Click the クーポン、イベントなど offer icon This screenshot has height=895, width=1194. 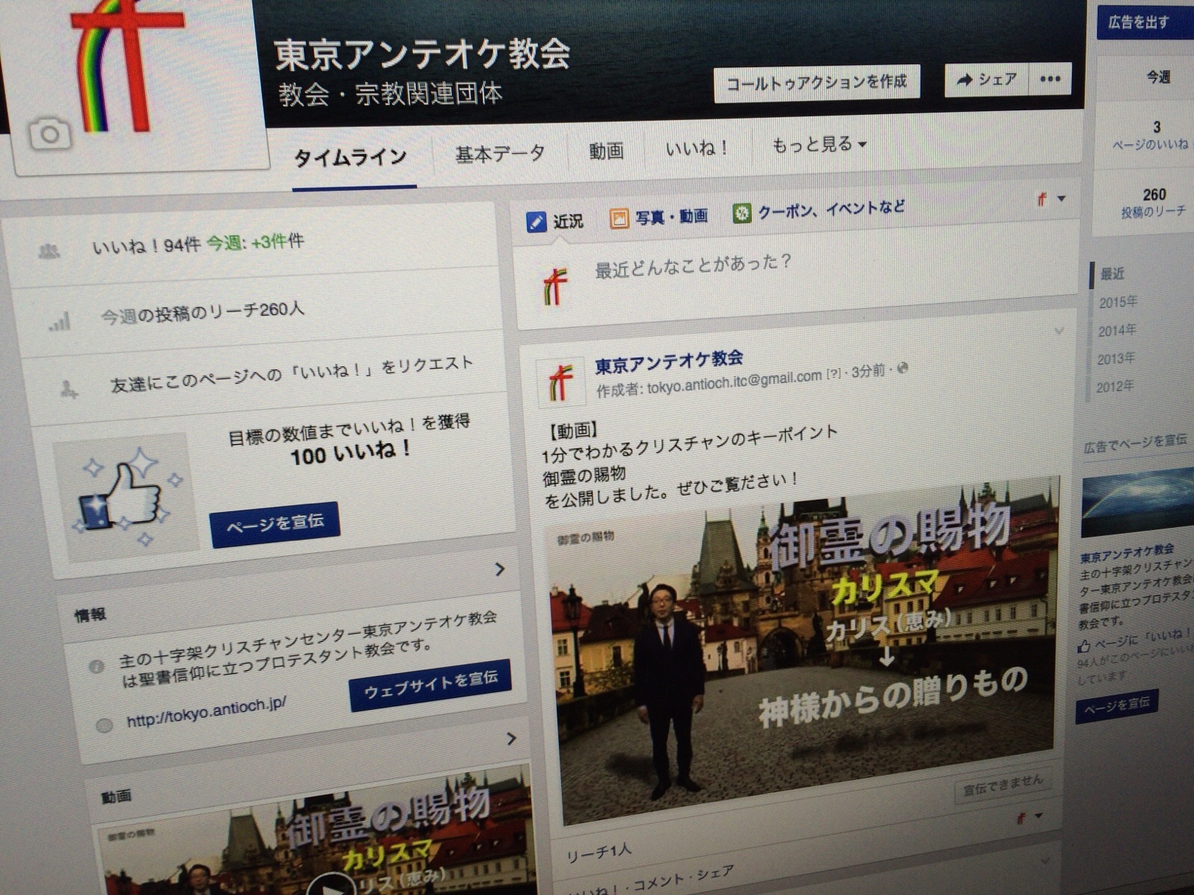[x=741, y=213]
